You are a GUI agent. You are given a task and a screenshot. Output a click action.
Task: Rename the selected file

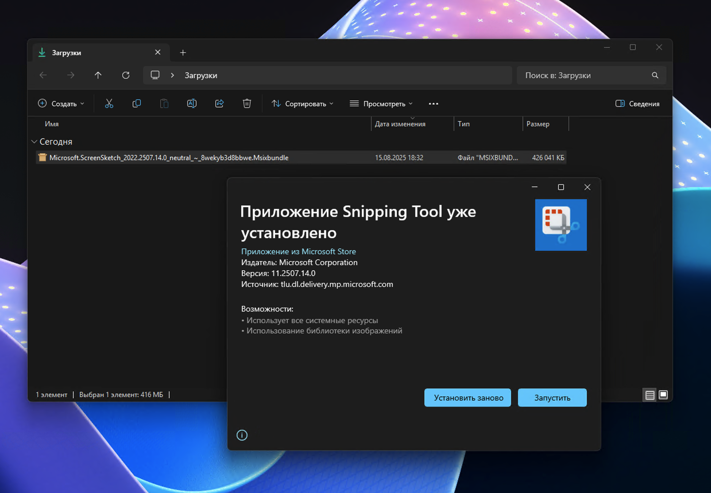click(x=191, y=103)
